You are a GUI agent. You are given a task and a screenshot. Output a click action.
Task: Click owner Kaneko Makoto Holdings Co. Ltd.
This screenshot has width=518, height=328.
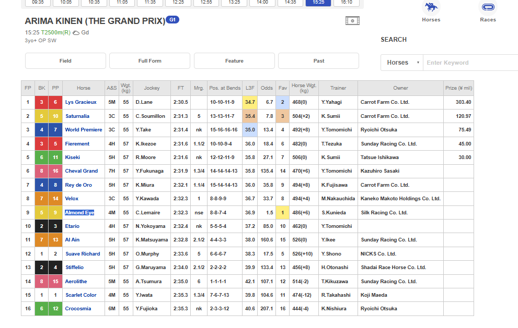(400, 199)
